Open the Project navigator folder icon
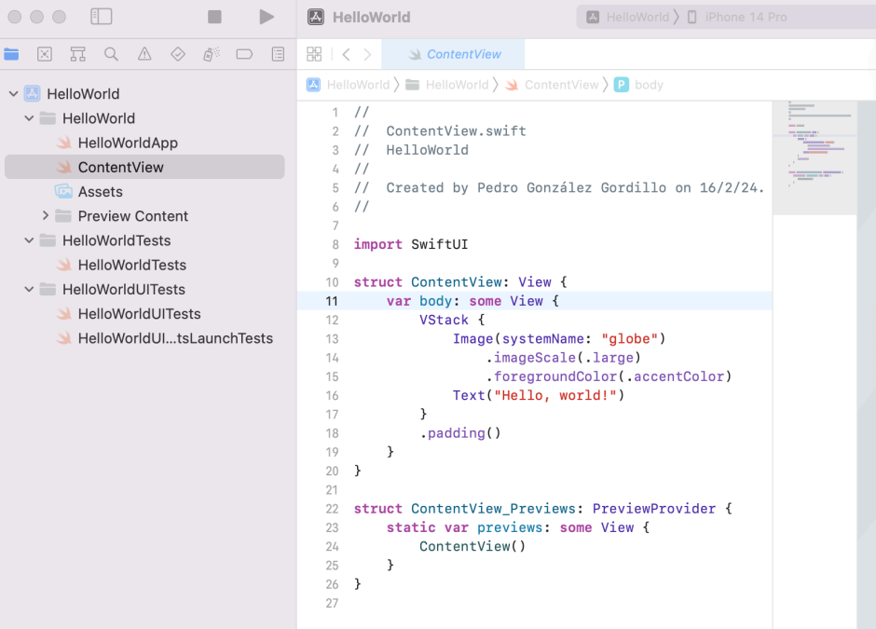This screenshot has height=629, width=876. coord(11,54)
